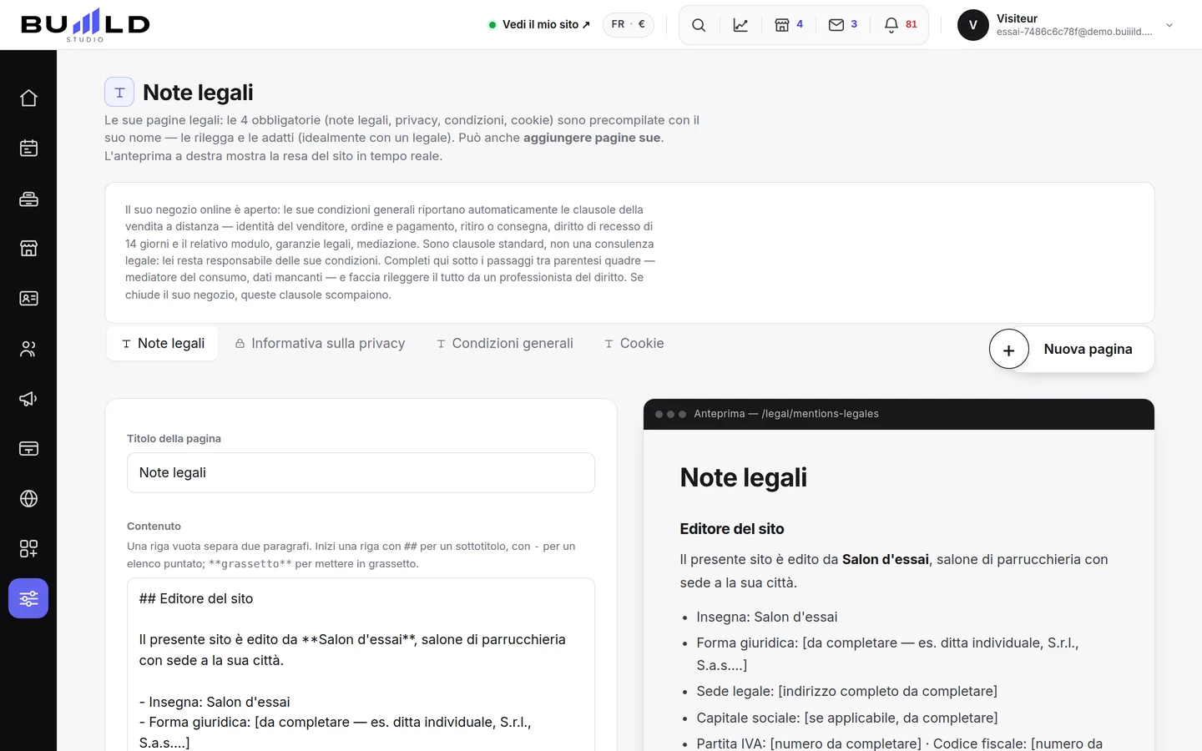Open the active settings sliders icon
Image resolution: width=1202 pixels, height=751 pixels.
(x=28, y=598)
